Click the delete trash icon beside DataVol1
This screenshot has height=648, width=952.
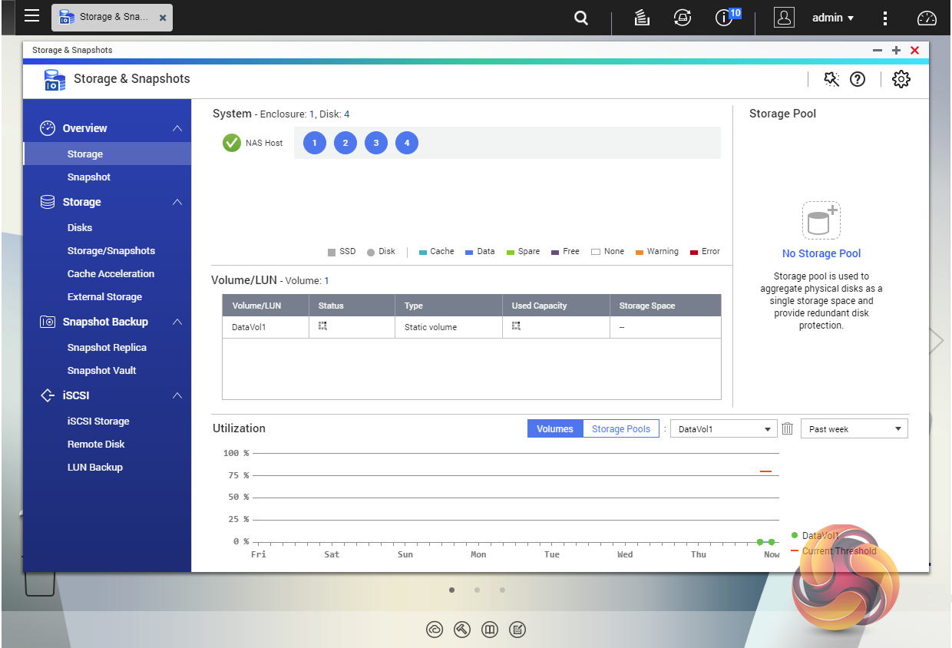pyautogui.click(x=787, y=429)
